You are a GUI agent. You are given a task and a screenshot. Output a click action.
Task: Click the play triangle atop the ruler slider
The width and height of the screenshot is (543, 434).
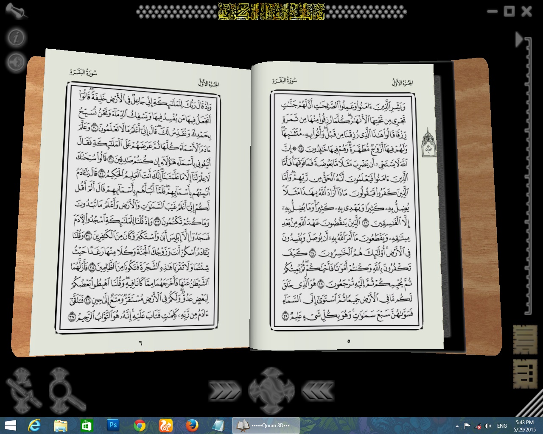519,39
